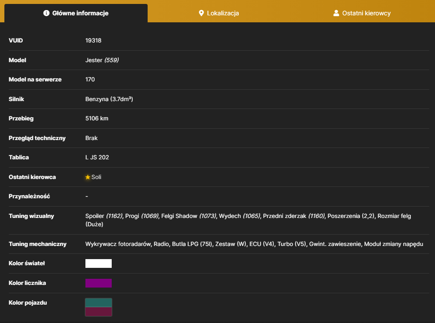Viewport: 435px width, 323px height.
Task: Click the Przynależność dash value
Action: [87, 197]
